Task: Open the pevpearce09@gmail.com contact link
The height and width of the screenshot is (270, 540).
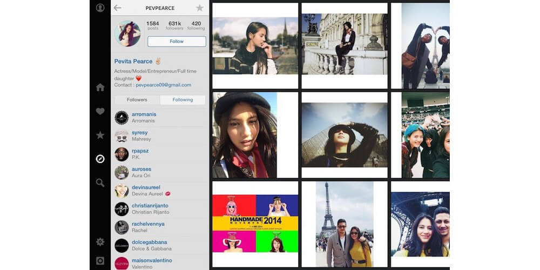Action: 164,85
